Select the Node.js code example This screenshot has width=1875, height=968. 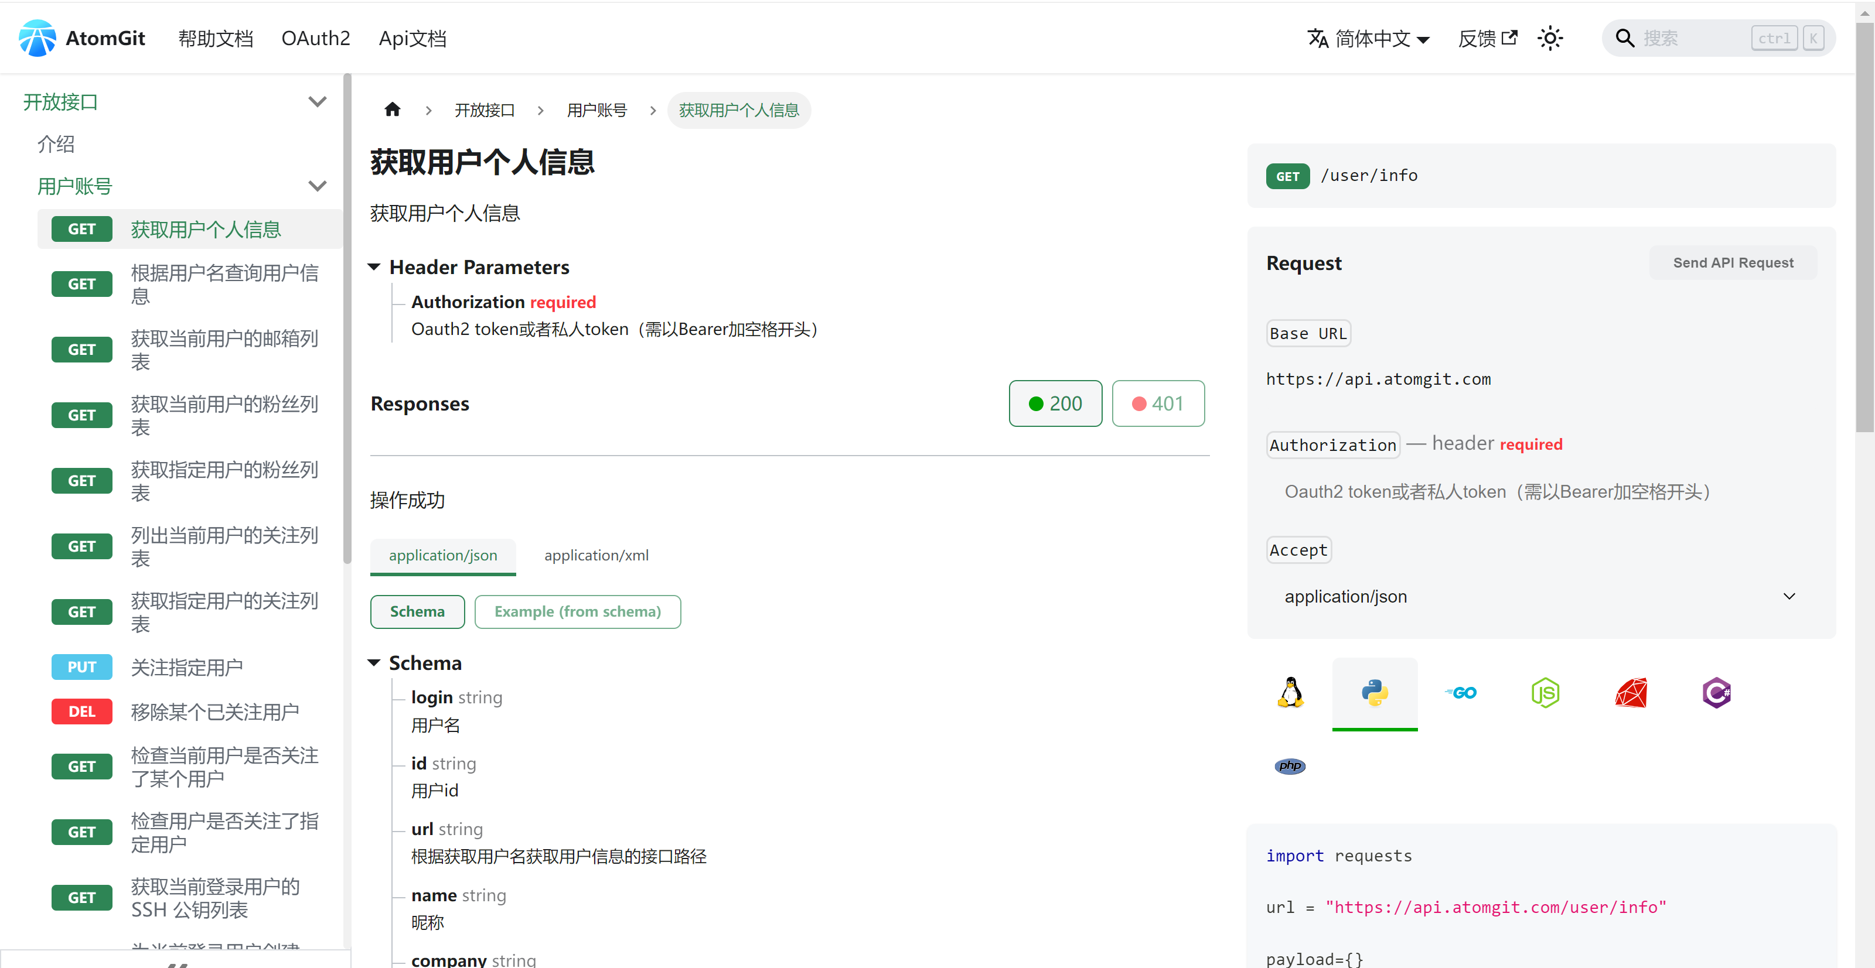[1546, 692]
